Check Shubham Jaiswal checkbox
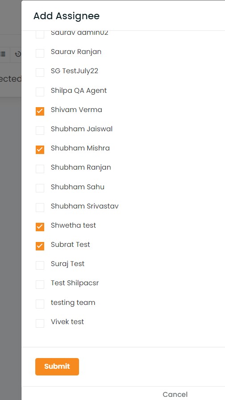Viewport: 225px width, 400px height. (x=40, y=130)
